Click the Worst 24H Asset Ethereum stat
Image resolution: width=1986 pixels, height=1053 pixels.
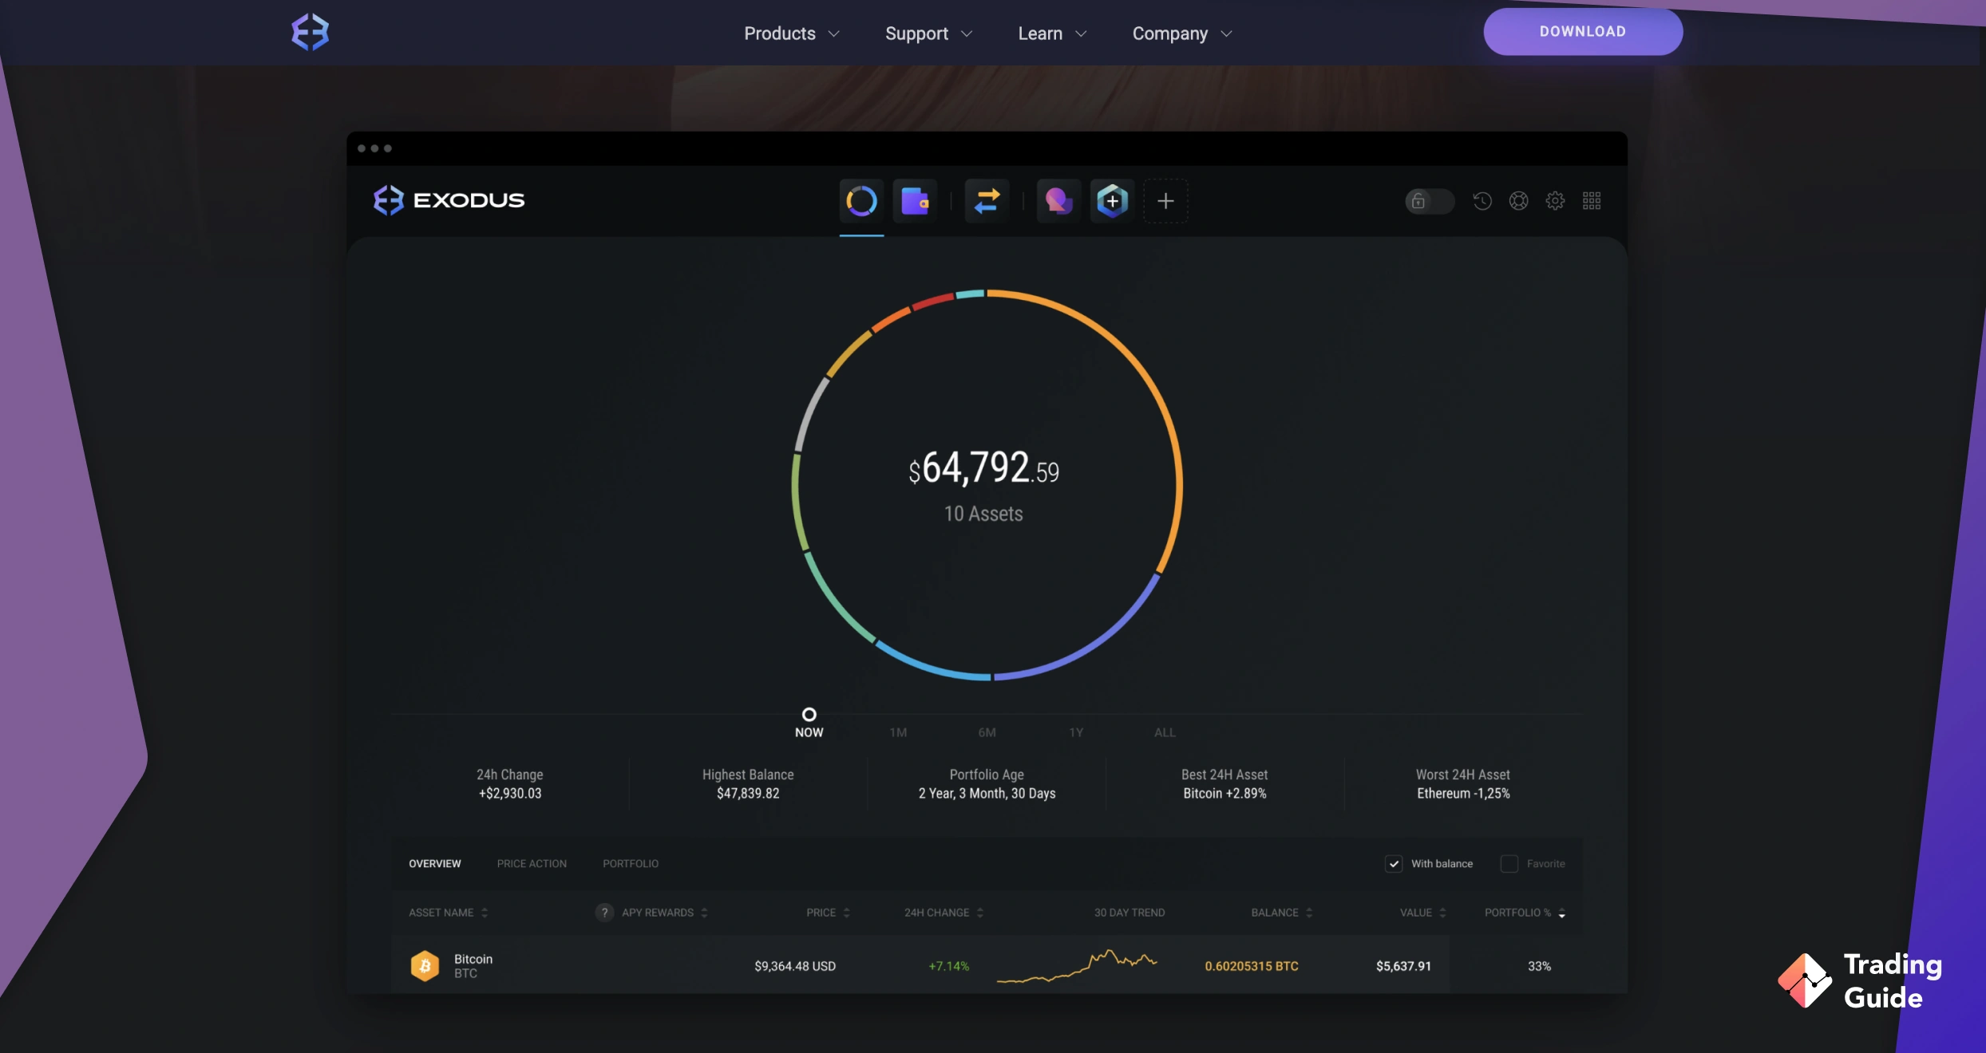point(1463,783)
